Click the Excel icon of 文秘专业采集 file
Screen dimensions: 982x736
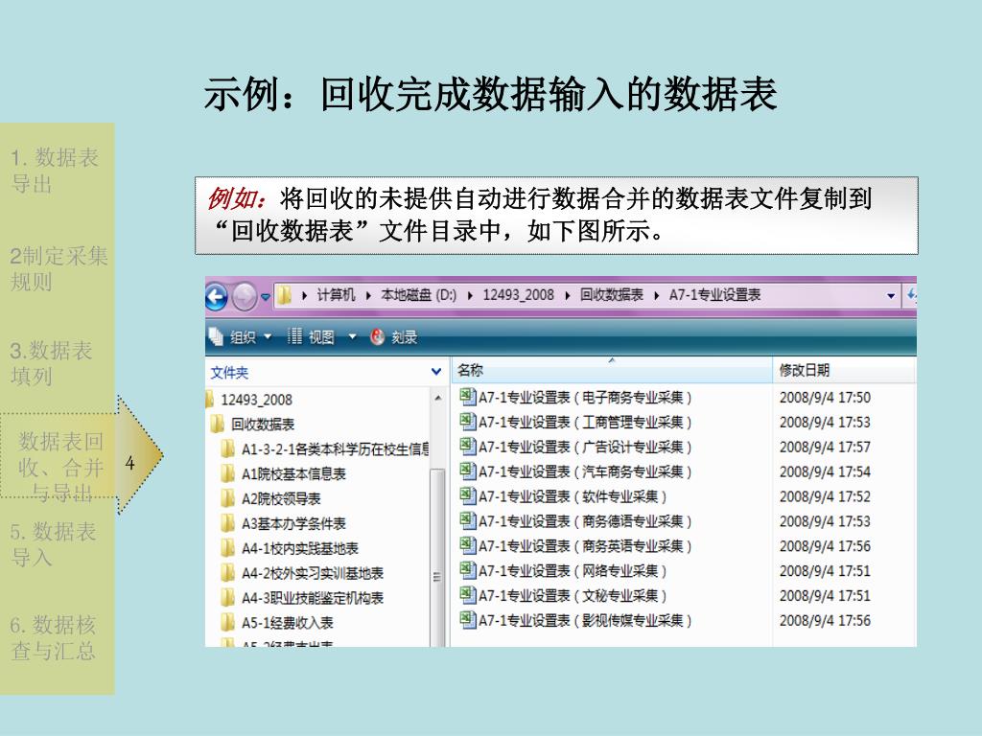tap(467, 594)
